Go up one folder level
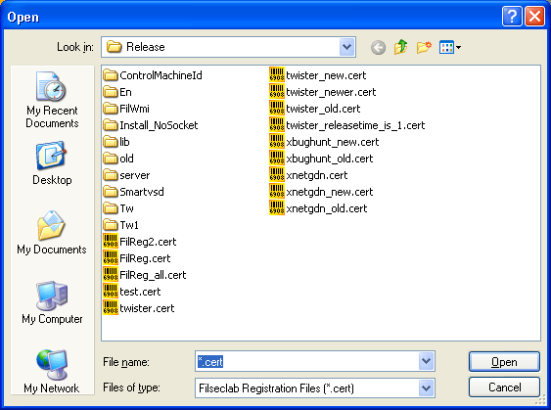This screenshot has height=410, width=551. tap(401, 47)
